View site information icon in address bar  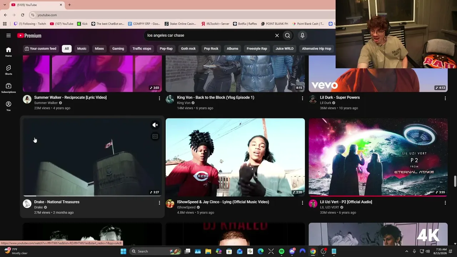(32, 15)
